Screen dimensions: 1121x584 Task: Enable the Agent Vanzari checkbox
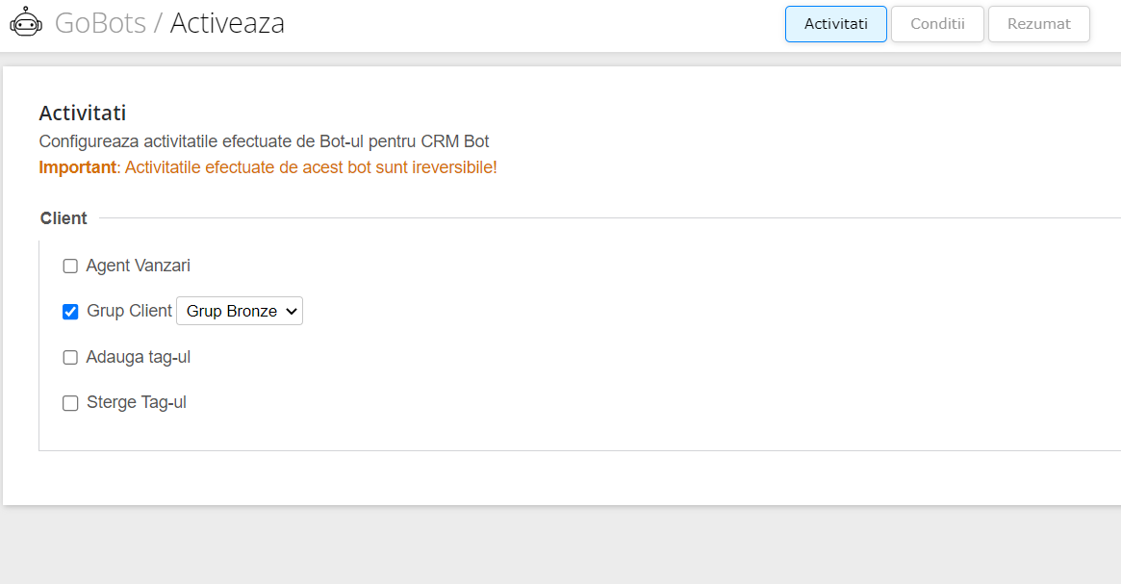tap(70, 266)
